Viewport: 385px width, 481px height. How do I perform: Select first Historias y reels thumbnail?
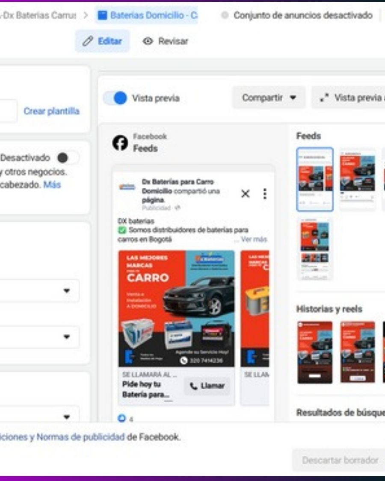point(315,352)
